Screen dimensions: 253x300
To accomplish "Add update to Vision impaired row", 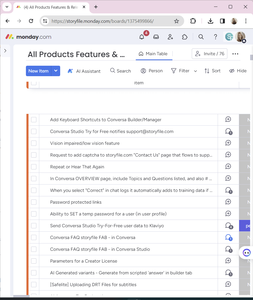I will (228, 143).
